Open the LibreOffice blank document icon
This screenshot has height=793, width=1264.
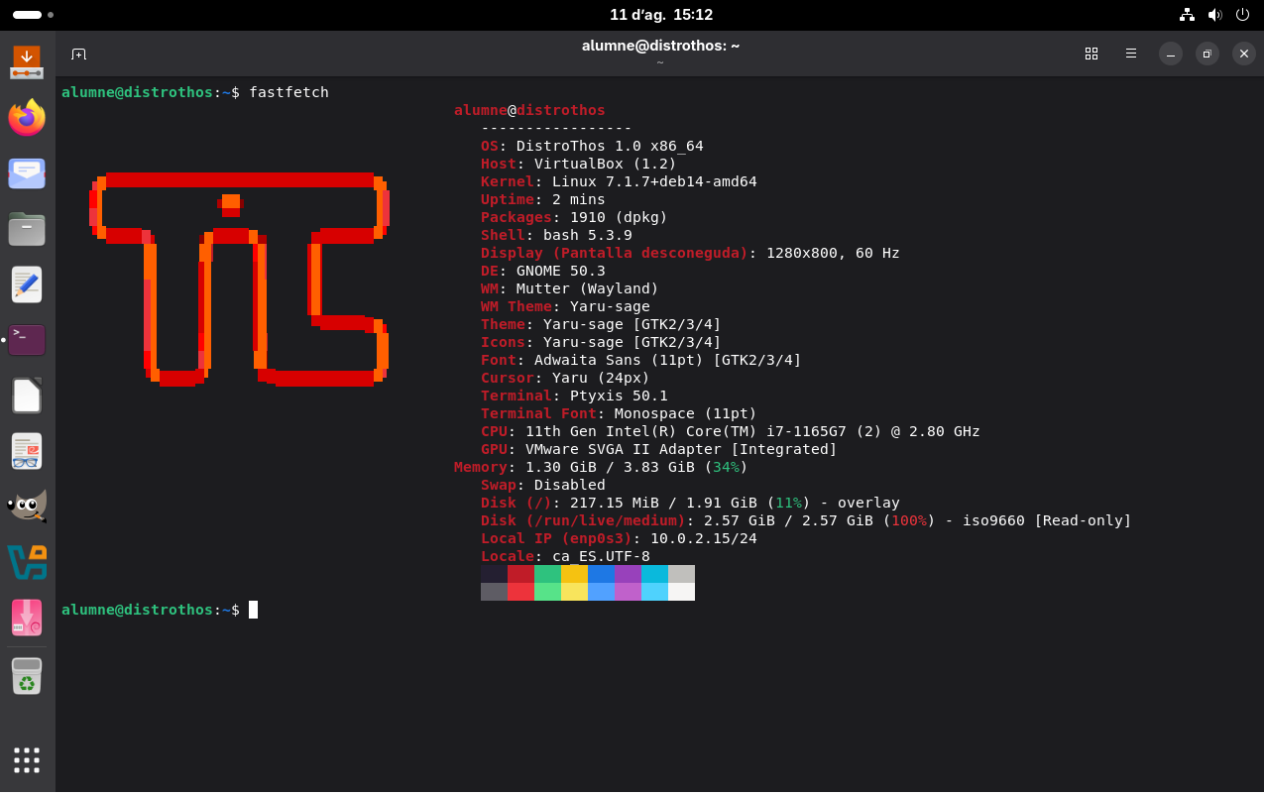(x=27, y=396)
